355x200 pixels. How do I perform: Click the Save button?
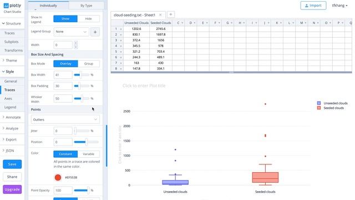click(x=12, y=164)
